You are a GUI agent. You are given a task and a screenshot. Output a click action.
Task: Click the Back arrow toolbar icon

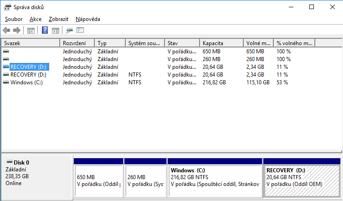[6, 31]
